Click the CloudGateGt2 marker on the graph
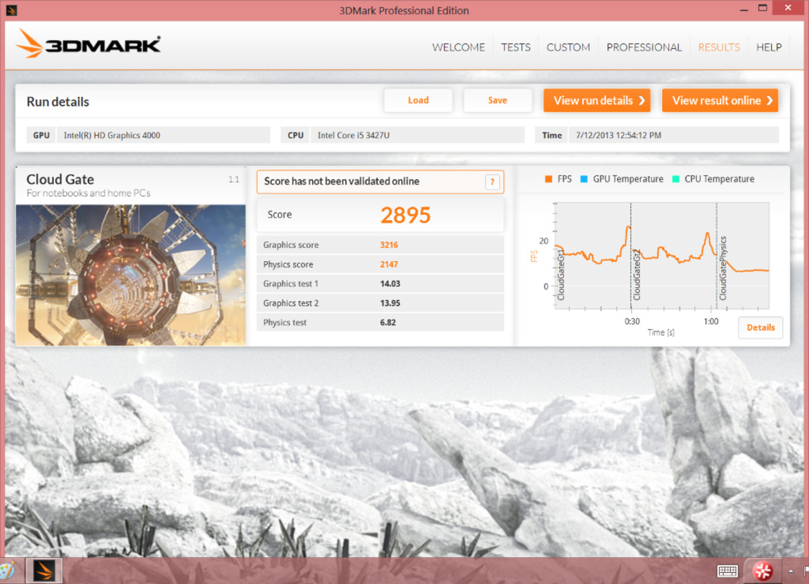 click(x=636, y=275)
